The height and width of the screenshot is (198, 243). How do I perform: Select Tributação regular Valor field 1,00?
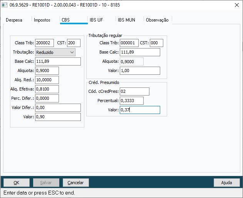(x=140, y=71)
